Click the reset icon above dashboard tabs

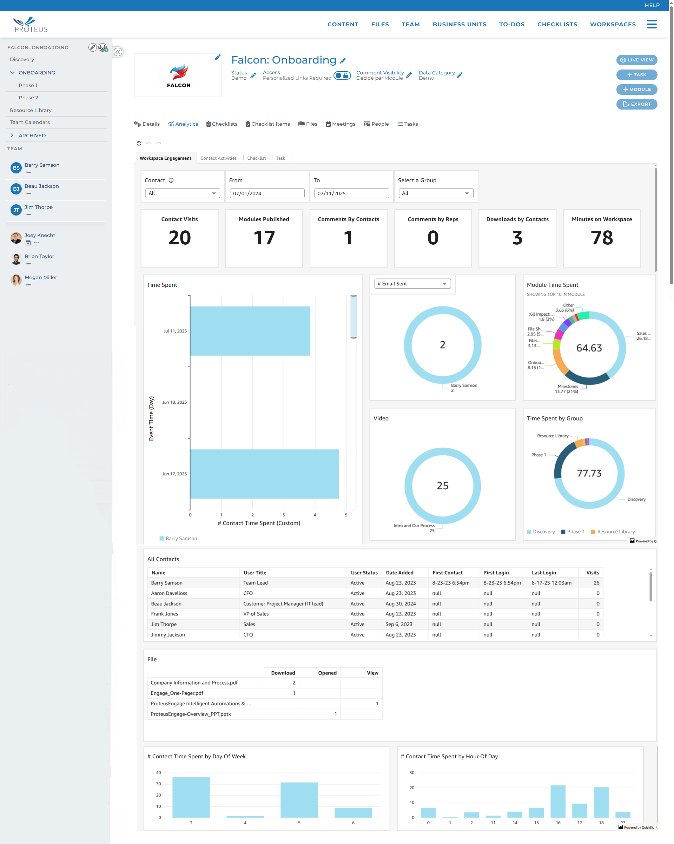coord(139,143)
